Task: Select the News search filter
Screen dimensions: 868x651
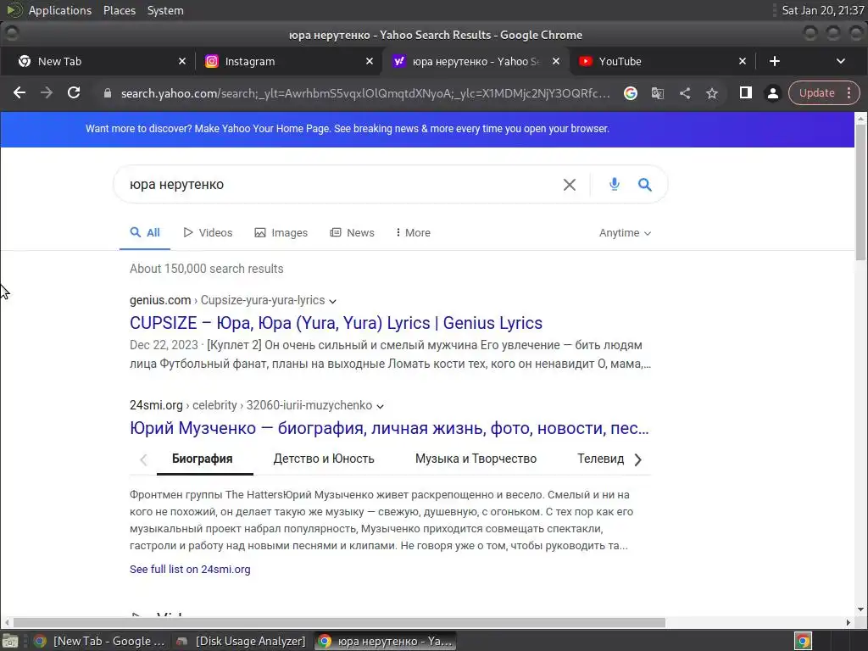Action: (352, 233)
